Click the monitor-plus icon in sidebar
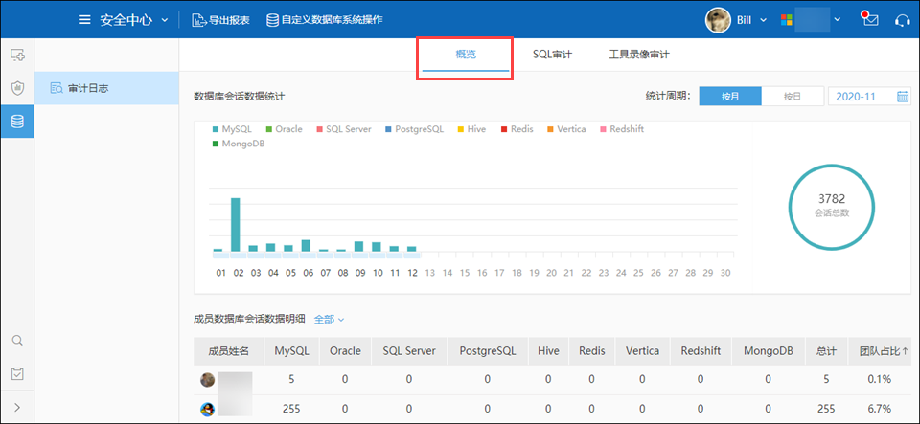Image resolution: width=920 pixels, height=424 pixels. tap(17, 56)
